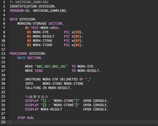Click the Japanese comment "*>結果を出力"
158x126 pixels.
pyautogui.click(x=37, y=97)
